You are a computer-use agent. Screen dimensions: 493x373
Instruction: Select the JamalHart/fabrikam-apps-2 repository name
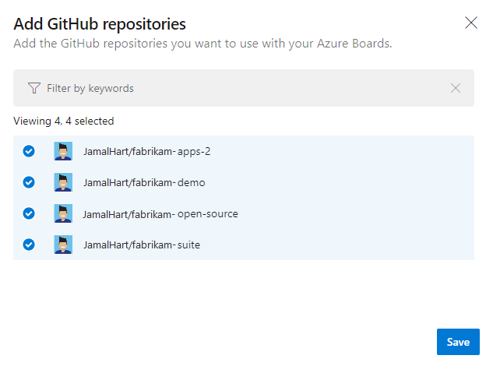146,151
